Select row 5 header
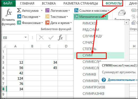 pos(3,73)
